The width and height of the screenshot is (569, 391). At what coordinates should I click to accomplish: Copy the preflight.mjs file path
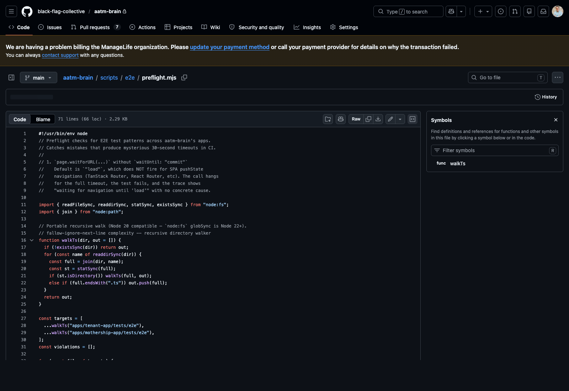click(x=184, y=77)
